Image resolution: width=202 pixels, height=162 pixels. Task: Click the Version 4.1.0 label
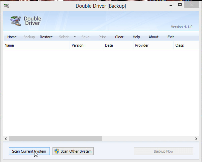[x=182, y=27]
